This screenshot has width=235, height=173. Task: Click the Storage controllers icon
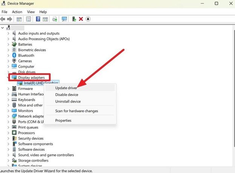[14, 160]
